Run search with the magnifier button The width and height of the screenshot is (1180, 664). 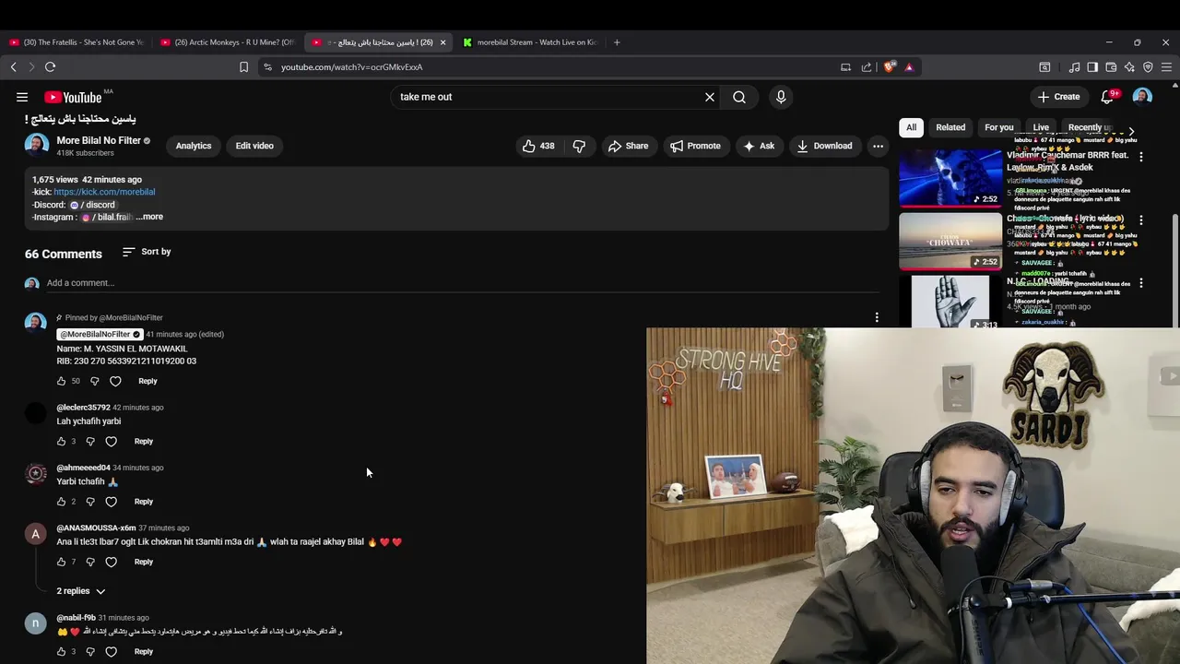pos(739,97)
